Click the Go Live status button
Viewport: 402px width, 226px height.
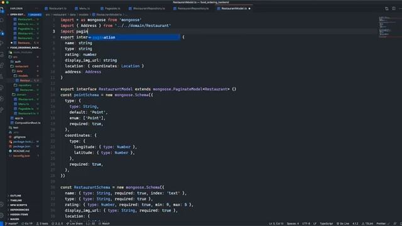click(x=343, y=223)
